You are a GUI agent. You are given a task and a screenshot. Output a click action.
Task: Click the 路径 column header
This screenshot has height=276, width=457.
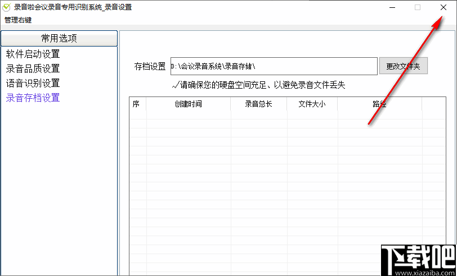tap(380, 104)
